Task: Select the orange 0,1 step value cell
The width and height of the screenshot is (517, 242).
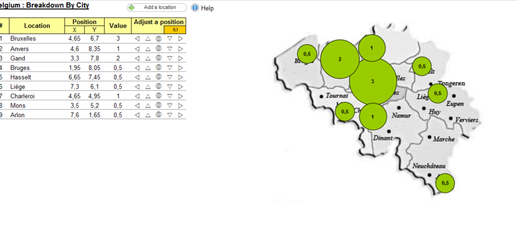Action: pyautogui.click(x=175, y=30)
